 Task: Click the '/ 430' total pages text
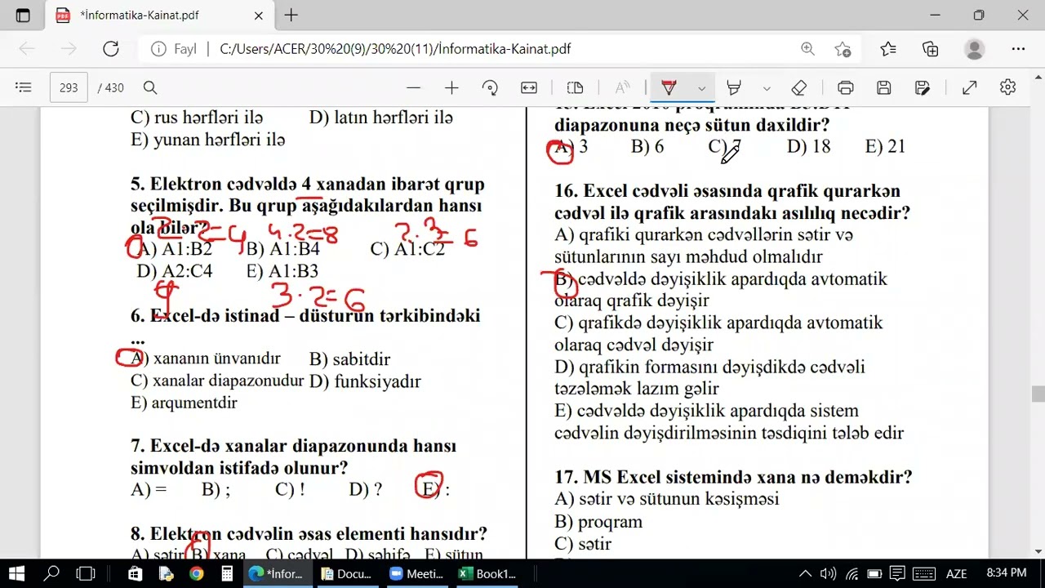[110, 87]
